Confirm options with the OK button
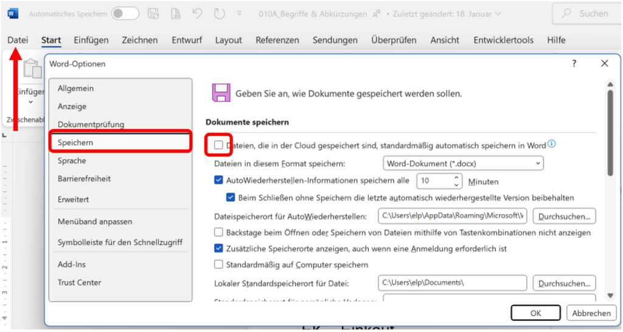 click(x=535, y=313)
